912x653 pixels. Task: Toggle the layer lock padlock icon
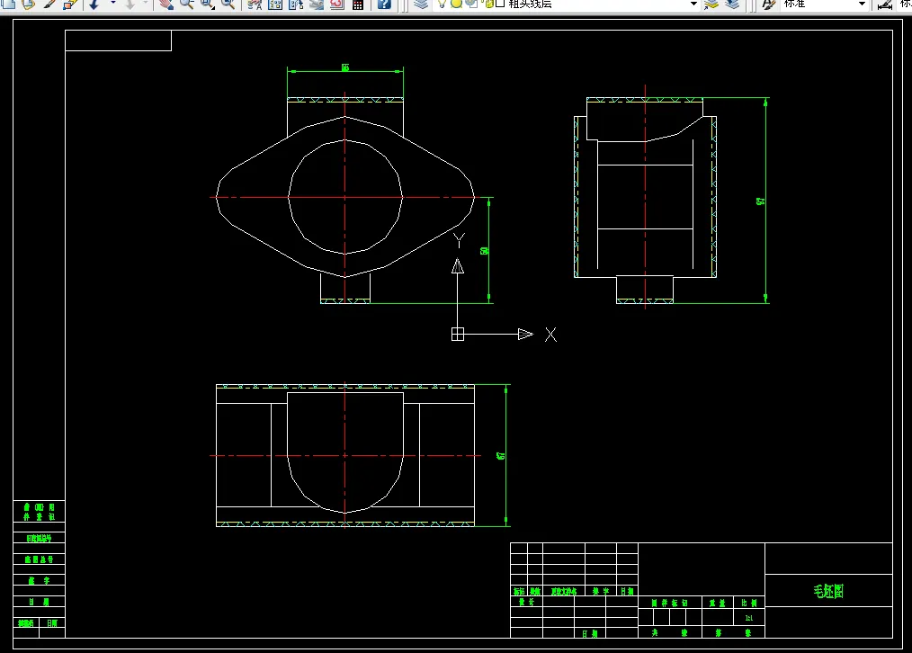click(x=487, y=4)
